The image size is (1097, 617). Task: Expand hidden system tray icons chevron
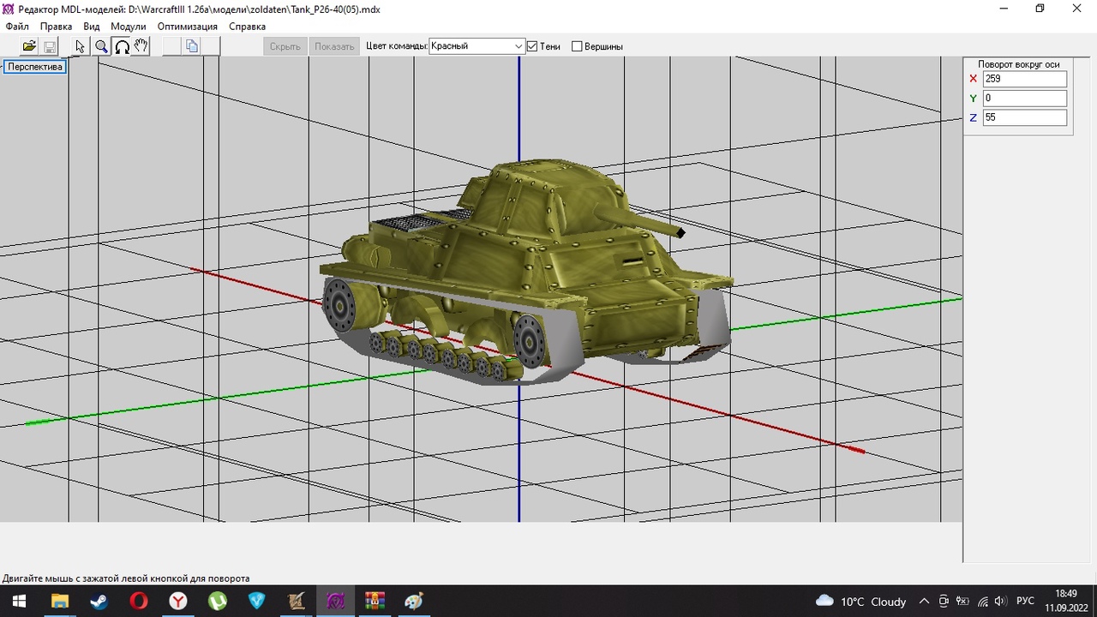pos(924,601)
